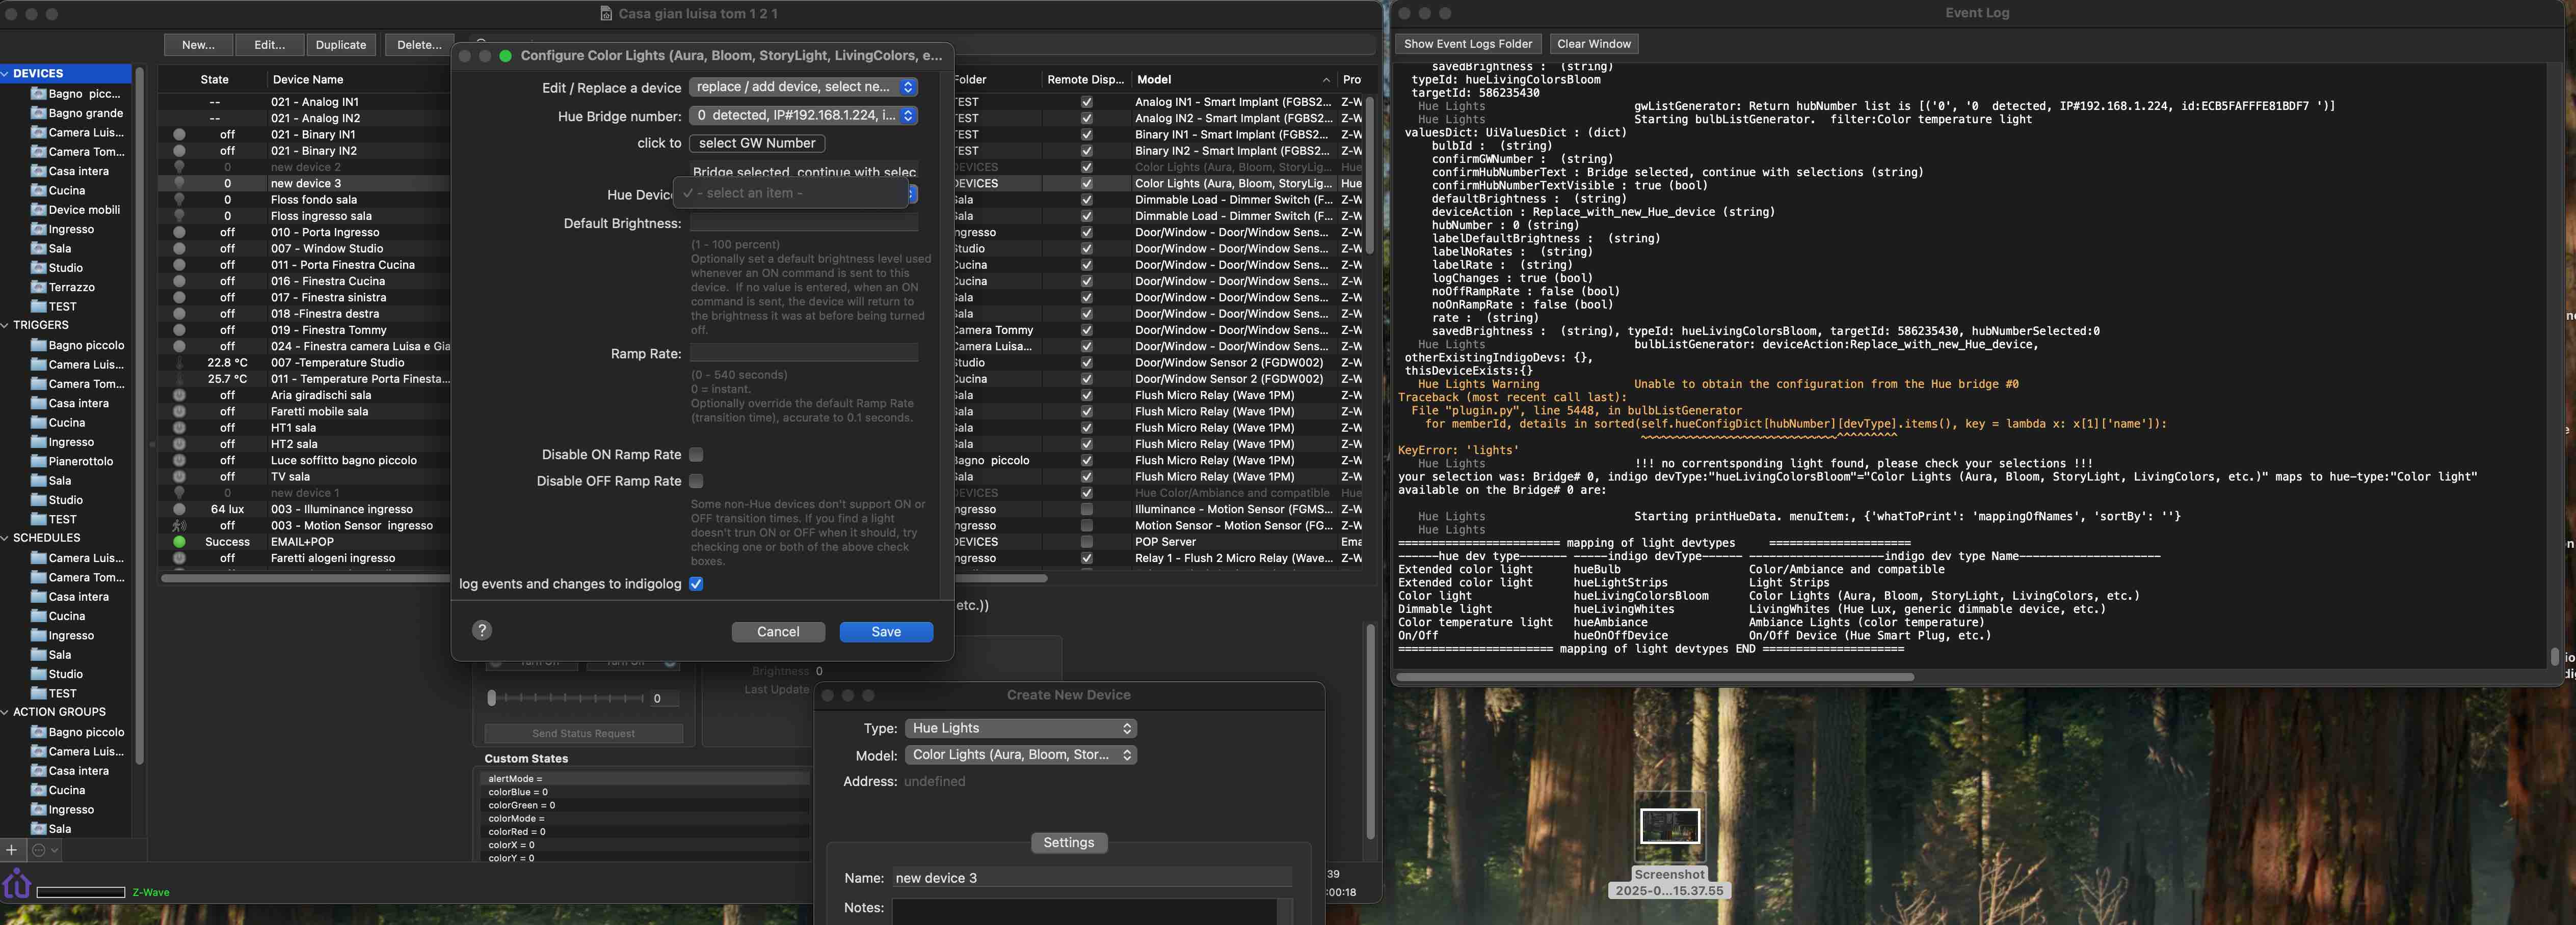The image size is (2576, 925).
Task: Toggle the Disable OFF Ramp Rate checkbox
Action: pos(696,481)
